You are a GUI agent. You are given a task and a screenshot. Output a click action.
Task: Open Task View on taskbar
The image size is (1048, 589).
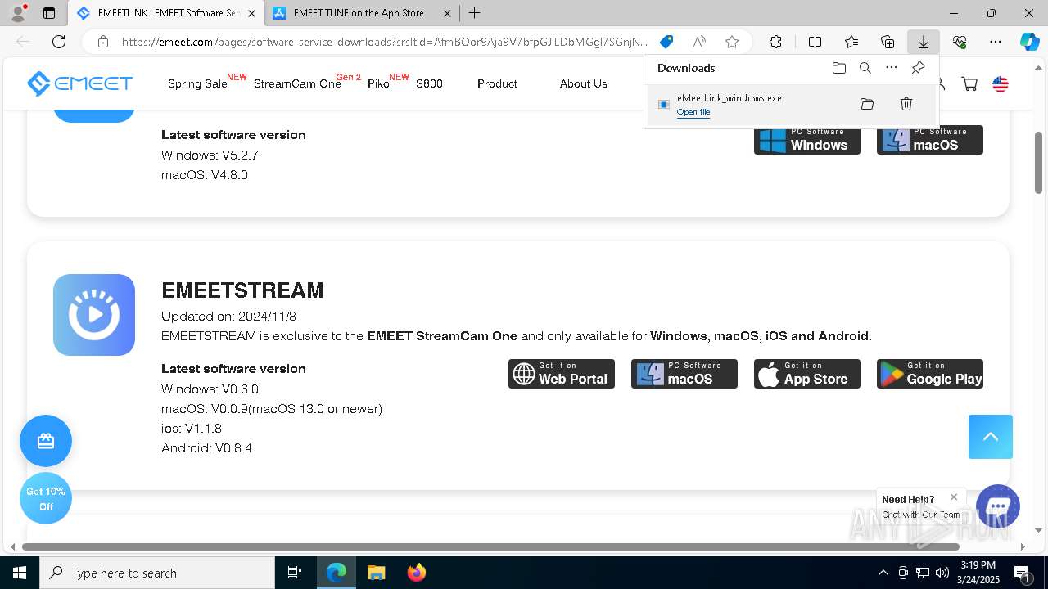coord(295,573)
